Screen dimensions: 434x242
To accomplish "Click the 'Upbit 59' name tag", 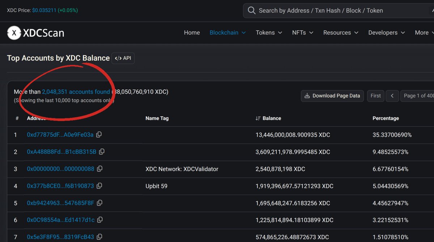I will point(156,186).
